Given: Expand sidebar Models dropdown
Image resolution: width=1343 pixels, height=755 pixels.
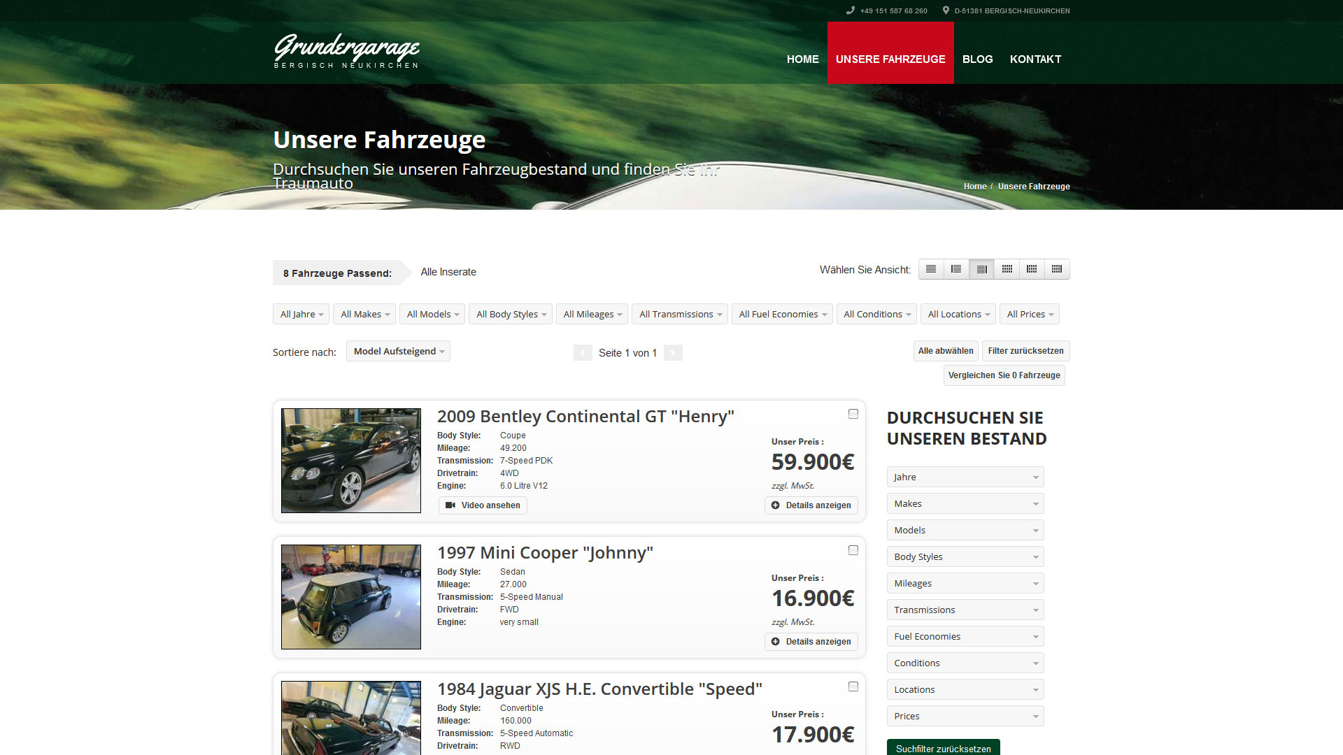Looking at the screenshot, I should 965,530.
